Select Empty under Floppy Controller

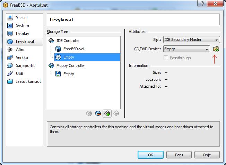69,74
